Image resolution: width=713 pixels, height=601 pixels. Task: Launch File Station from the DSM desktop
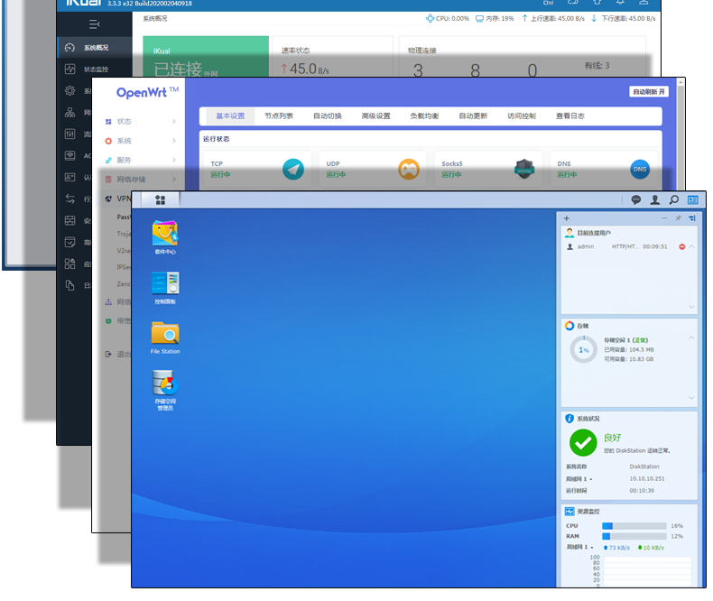(x=165, y=337)
